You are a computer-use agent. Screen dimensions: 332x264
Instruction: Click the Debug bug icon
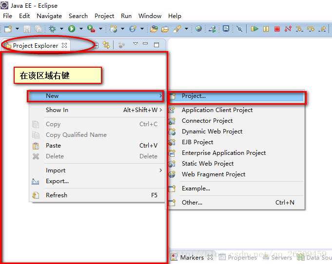pos(52,29)
